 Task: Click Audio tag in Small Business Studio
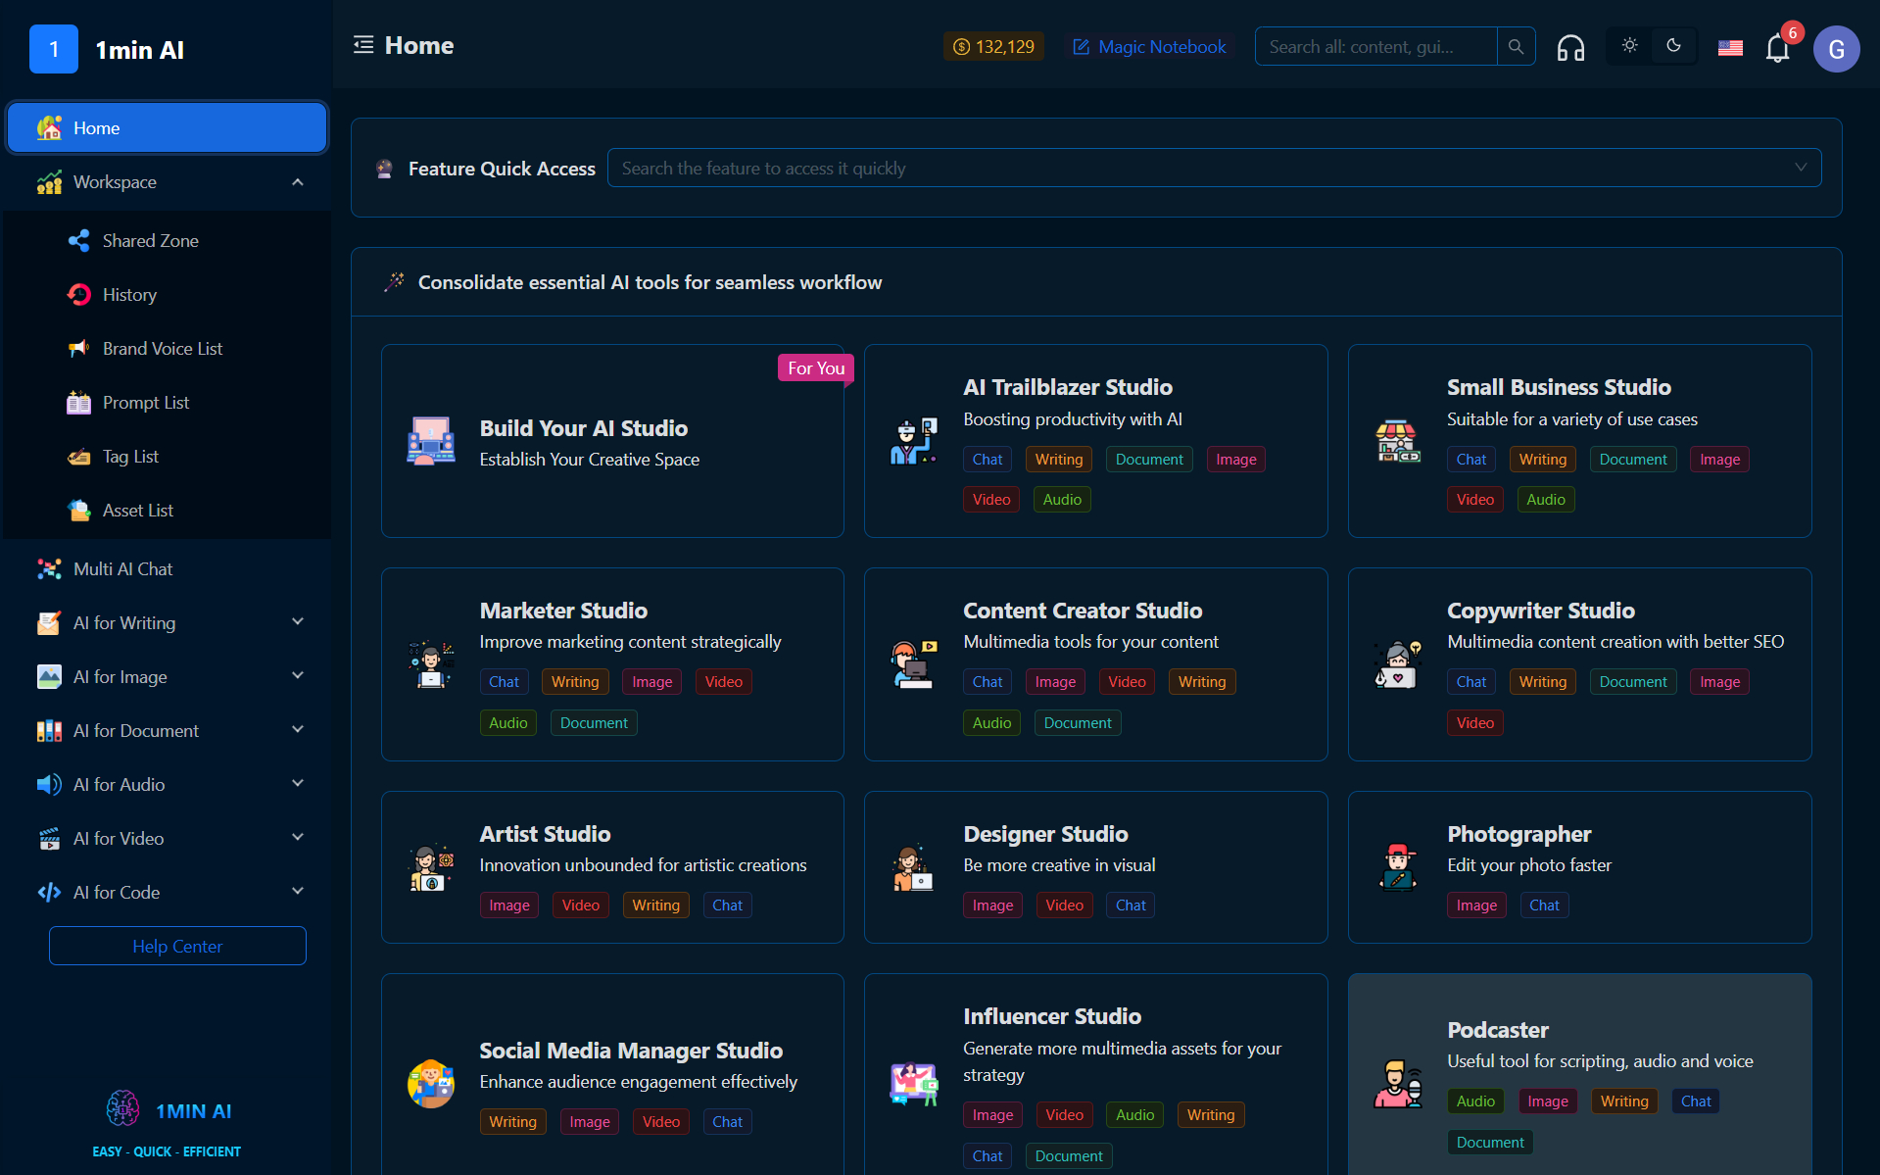click(1546, 499)
